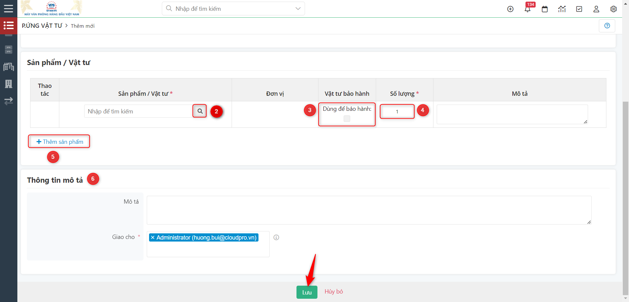The image size is (629, 302).
Task: Open the user profile icon
Action: click(x=596, y=9)
